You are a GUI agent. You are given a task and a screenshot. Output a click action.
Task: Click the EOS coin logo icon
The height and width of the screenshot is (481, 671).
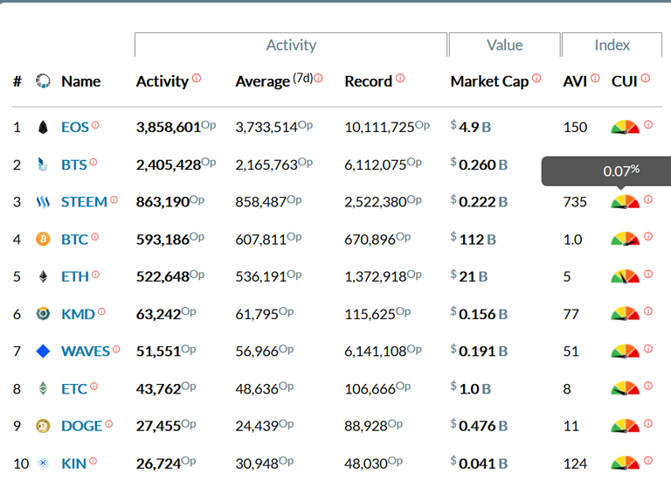point(43,128)
